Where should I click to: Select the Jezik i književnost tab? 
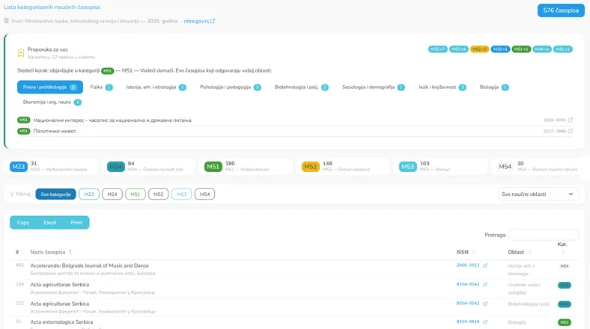tap(442, 87)
